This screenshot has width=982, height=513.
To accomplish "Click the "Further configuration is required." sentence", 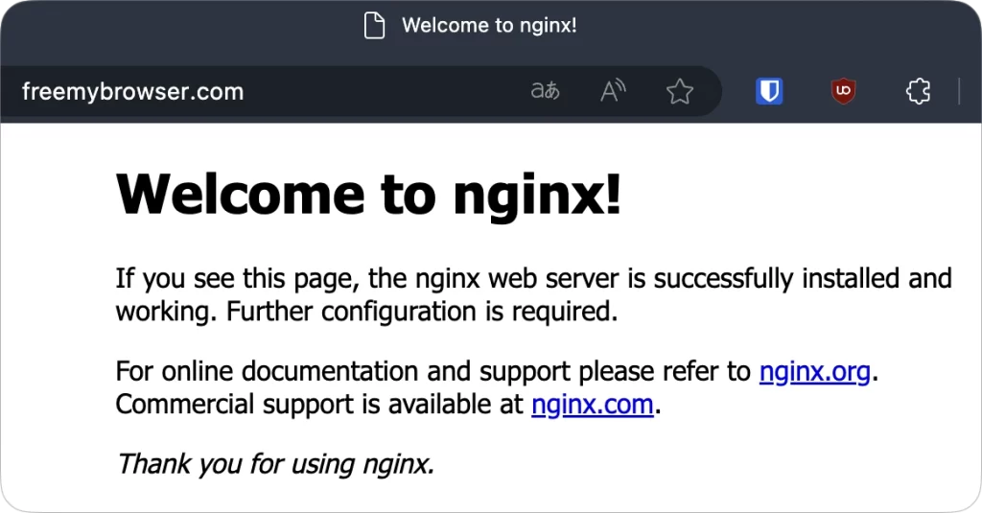I will click(x=422, y=312).
